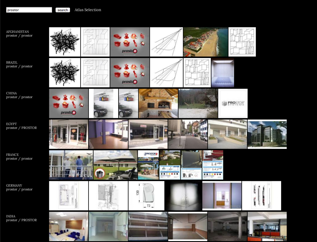The image size is (317, 242).
Task: Open the concrete pillars empty hall in India row
Action: (228, 226)
